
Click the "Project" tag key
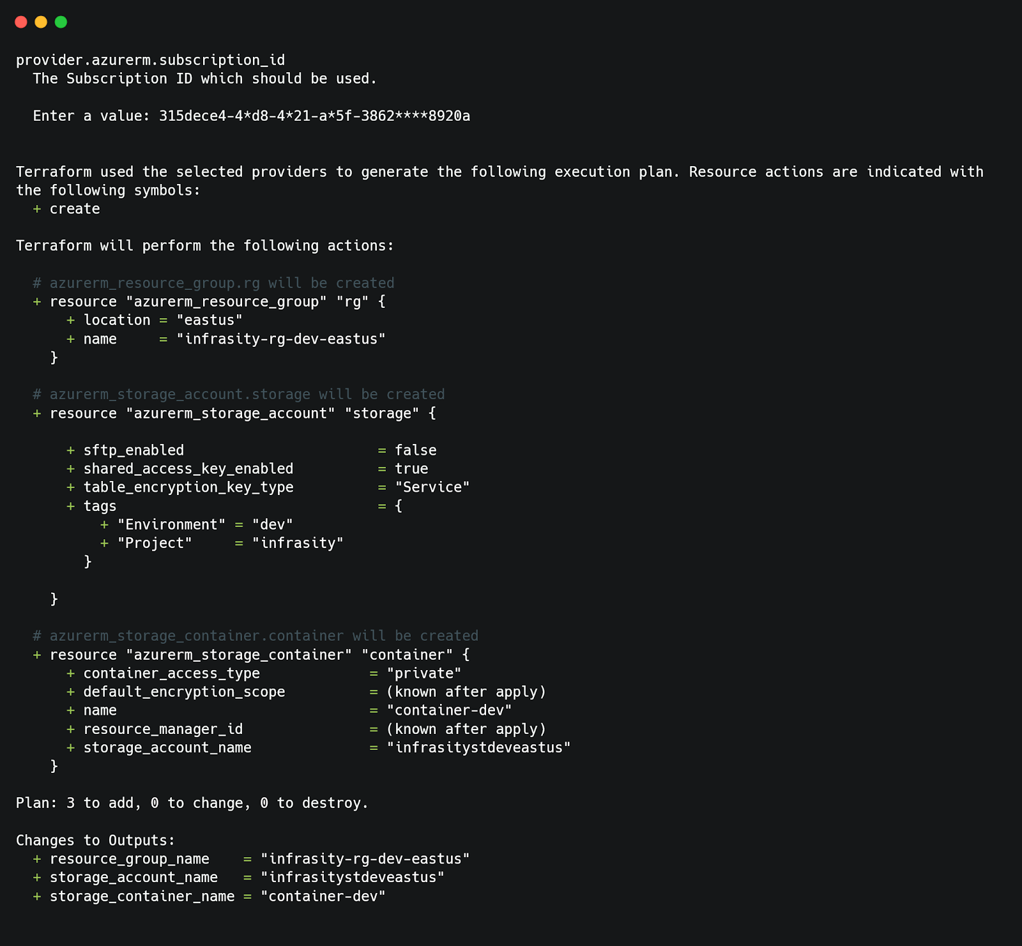[155, 543]
